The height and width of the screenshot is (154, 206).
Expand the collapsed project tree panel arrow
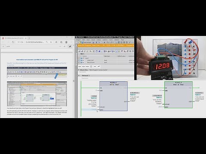pyautogui.click(x=76, y=45)
